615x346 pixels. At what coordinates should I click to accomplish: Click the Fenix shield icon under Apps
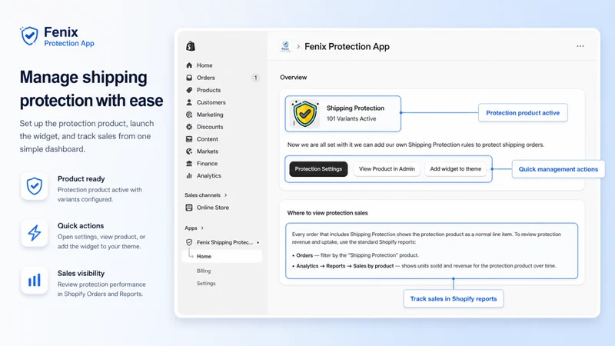pyautogui.click(x=189, y=242)
